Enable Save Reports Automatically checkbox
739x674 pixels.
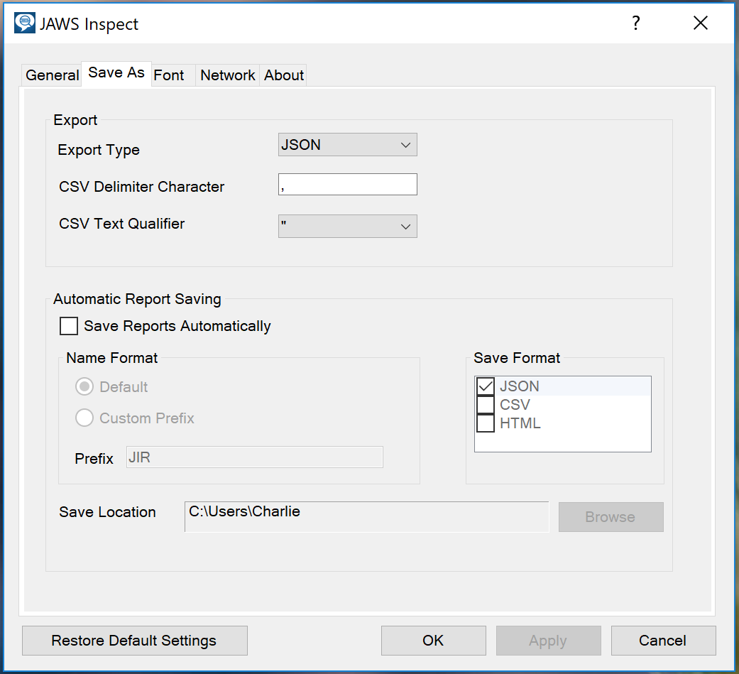coord(68,326)
